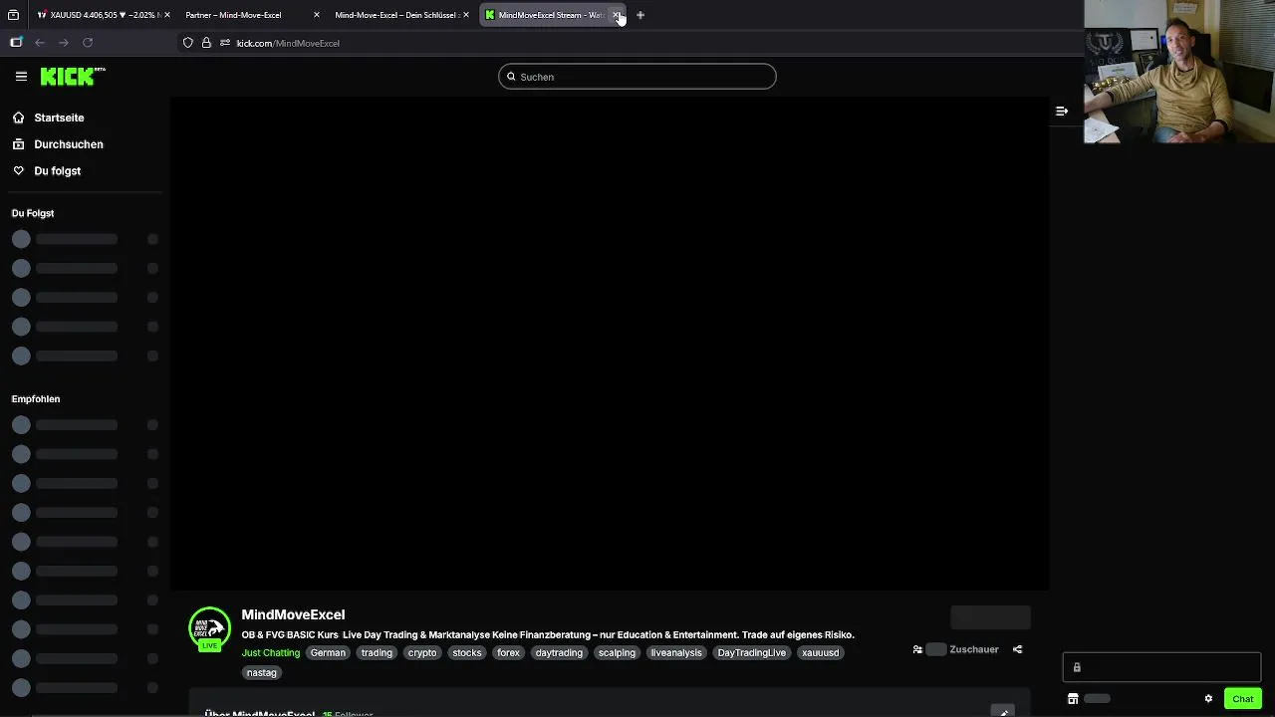This screenshot has height=717, width=1275.
Task: Click the pencil edit icon under stream info
Action: click(x=1003, y=711)
